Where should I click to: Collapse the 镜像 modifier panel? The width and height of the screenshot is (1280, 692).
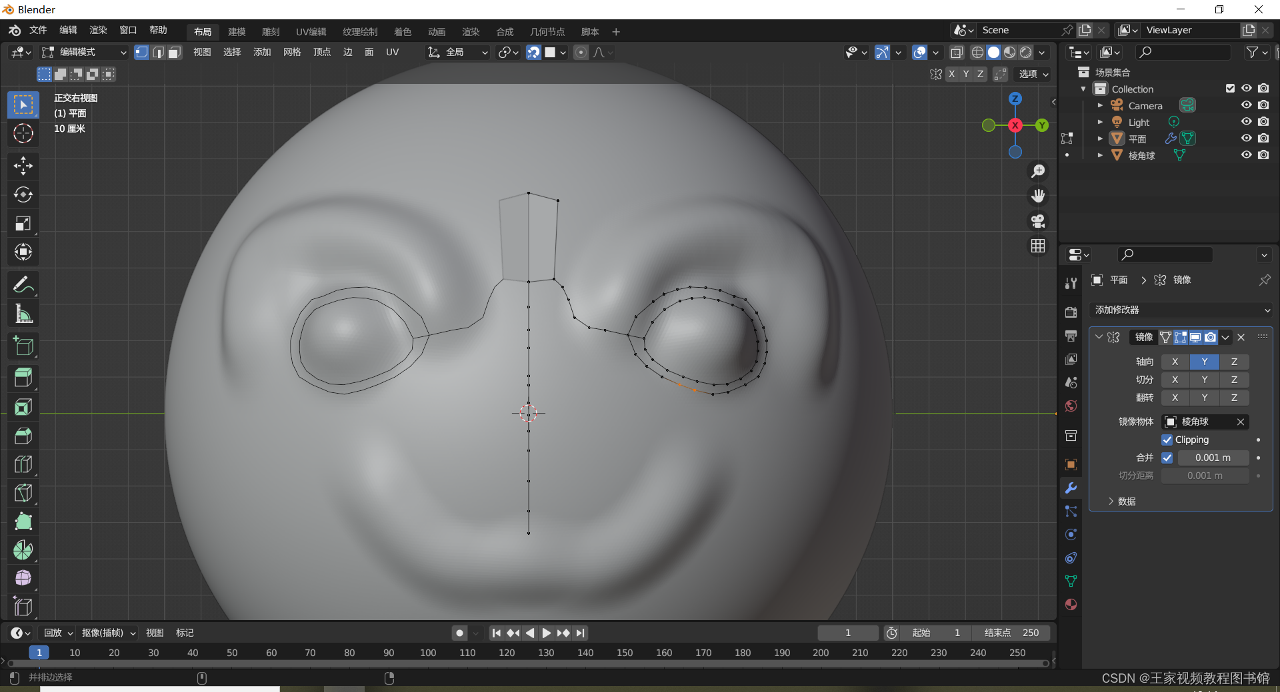(1099, 337)
